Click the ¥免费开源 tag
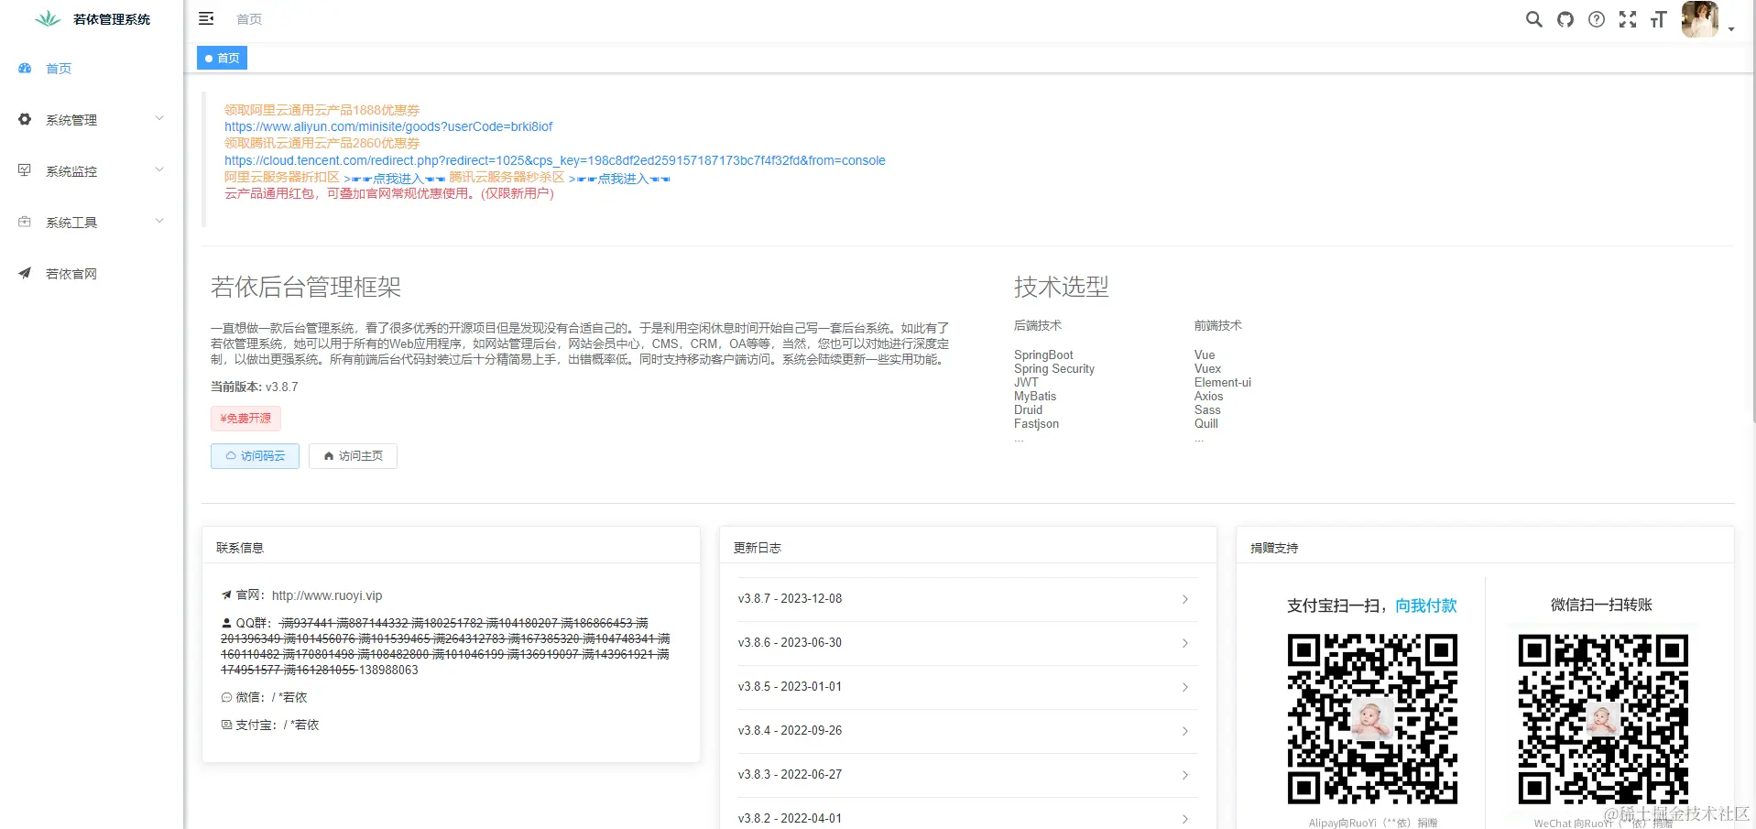The width and height of the screenshot is (1756, 829). tap(245, 418)
